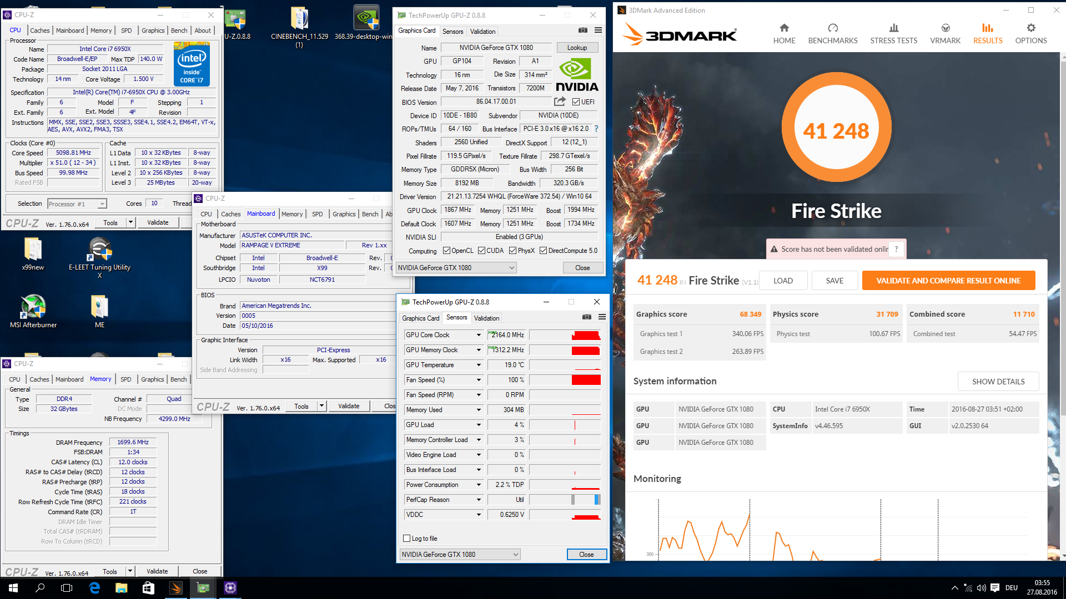The height and width of the screenshot is (599, 1066).
Task: Click the Bus Interface question mark help icon
Action: point(596,129)
